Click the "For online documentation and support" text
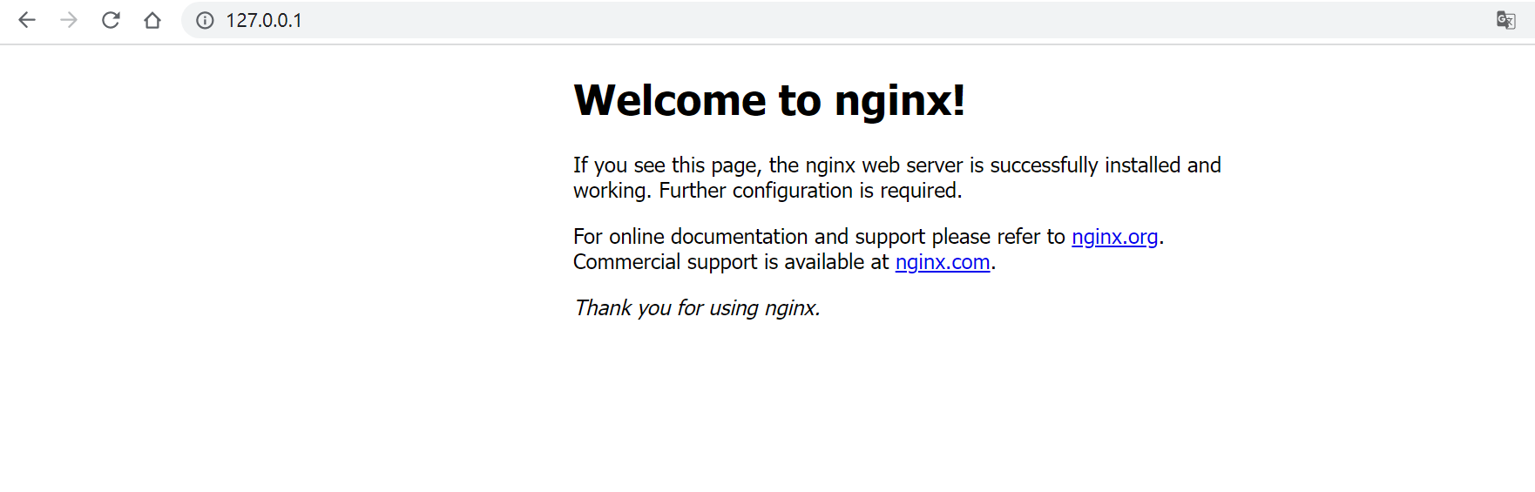Screen dimensions: 1535x492 point(749,237)
